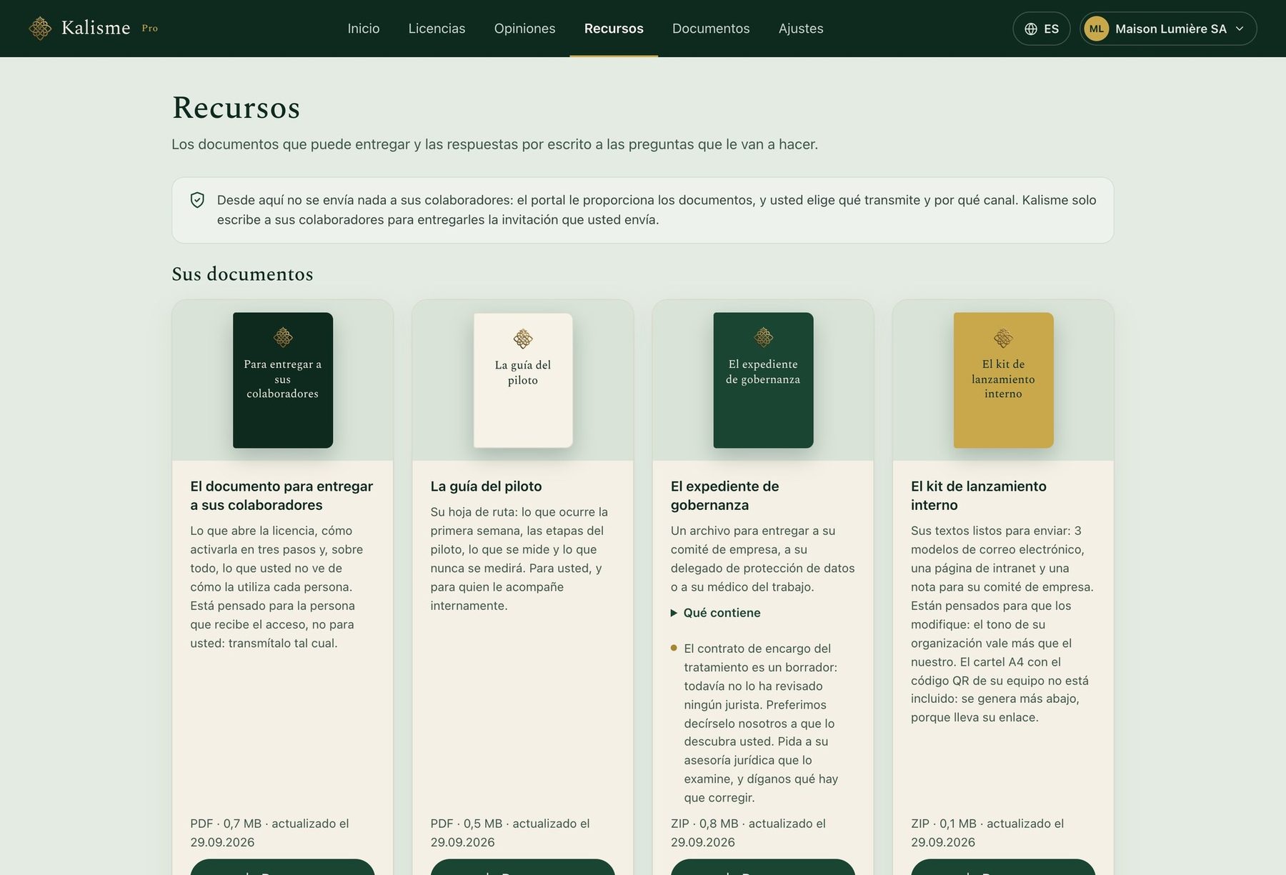Viewport: 1286px width, 875px height.
Task: Click the 'Pro' badge next to Kalisme
Action: click(x=150, y=29)
